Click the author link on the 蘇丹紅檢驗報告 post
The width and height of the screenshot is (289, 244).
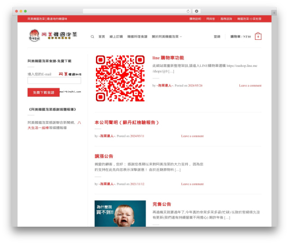107,136
